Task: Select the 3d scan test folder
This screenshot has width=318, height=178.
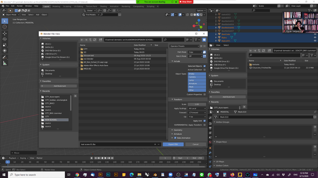Action: pyautogui.click(x=89, y=56)
